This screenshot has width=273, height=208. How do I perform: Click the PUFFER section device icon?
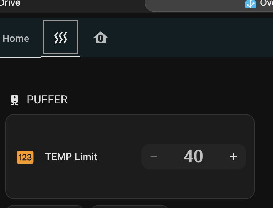[15, 100]
